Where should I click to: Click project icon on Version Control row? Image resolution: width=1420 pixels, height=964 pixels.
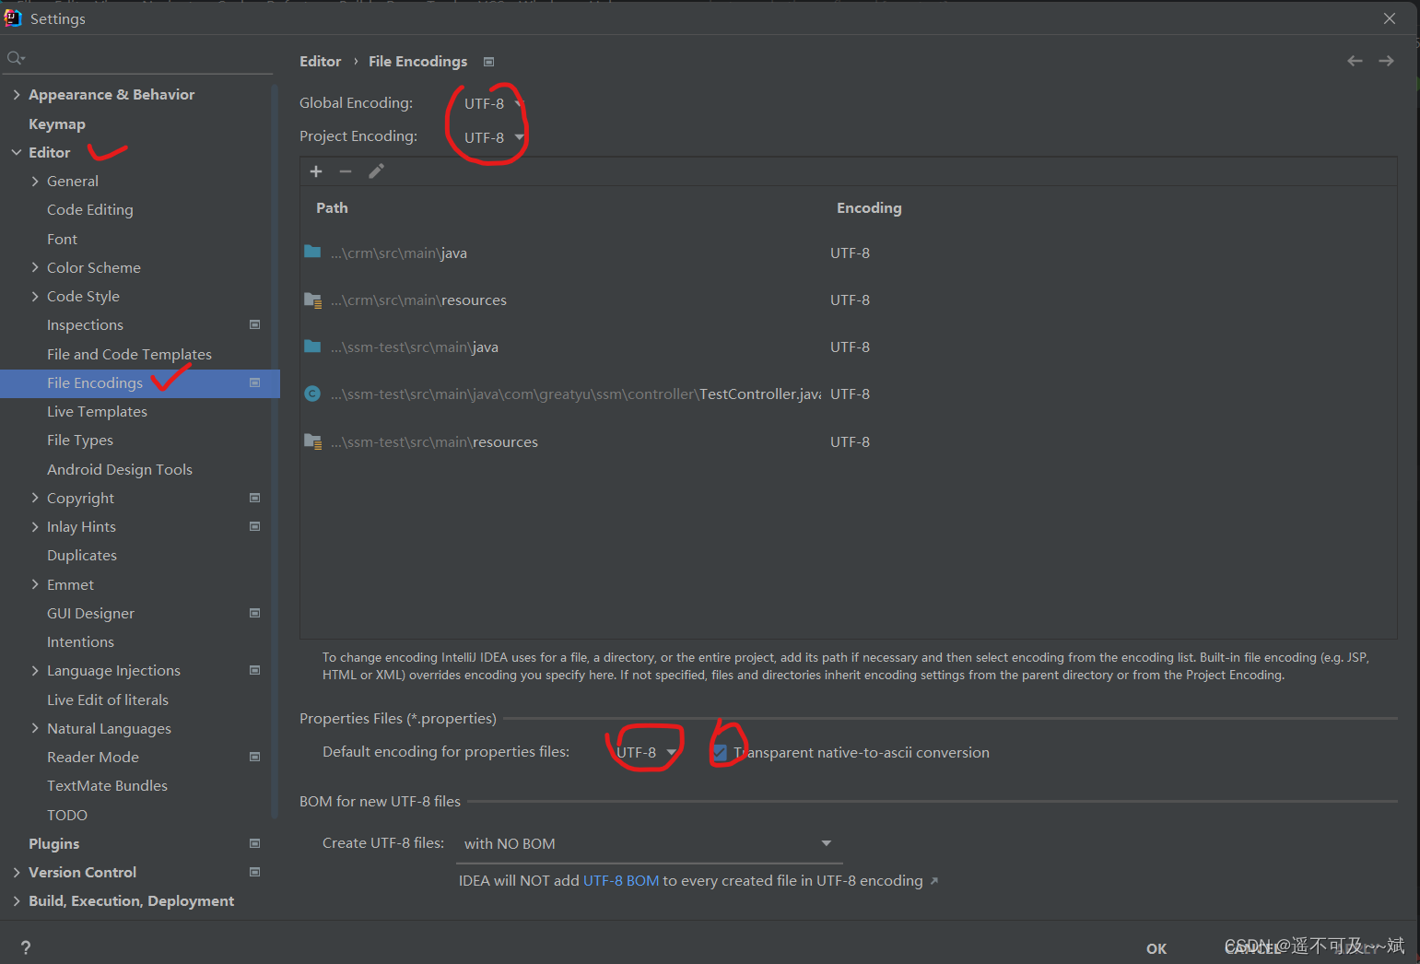point(255,872)
